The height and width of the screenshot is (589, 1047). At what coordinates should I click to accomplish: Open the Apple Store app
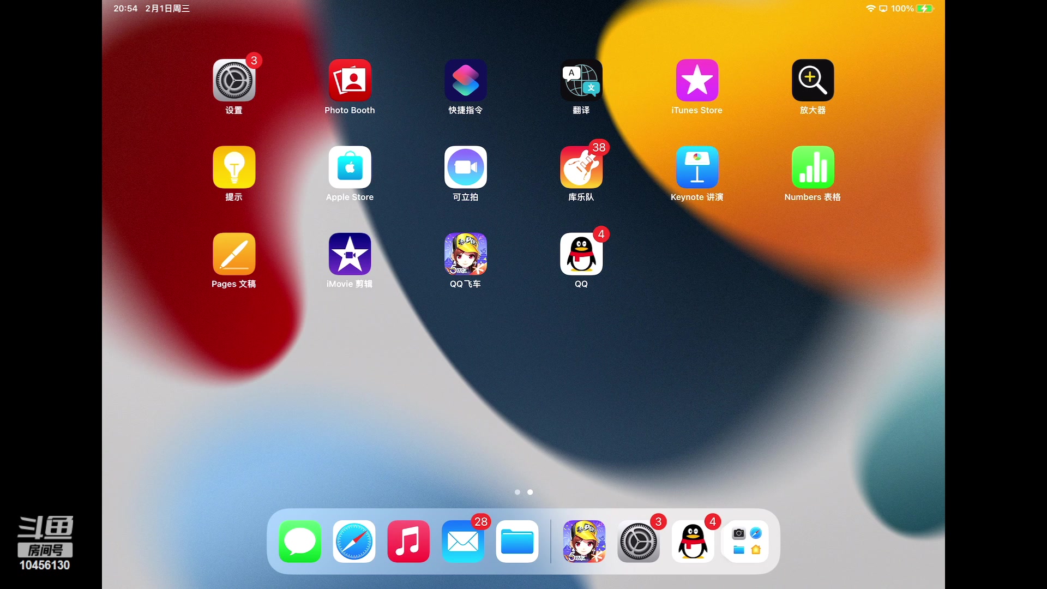pyautogui.click(x=350, y=167)
